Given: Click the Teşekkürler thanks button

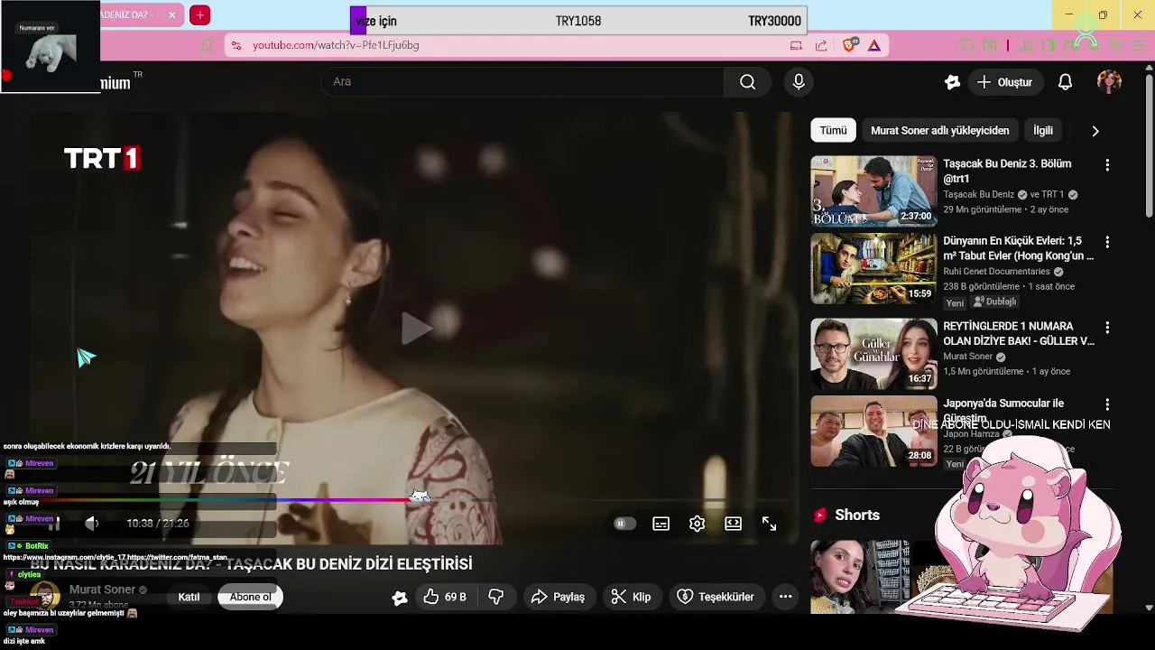Looking at the screenshot, I should 716,597.
